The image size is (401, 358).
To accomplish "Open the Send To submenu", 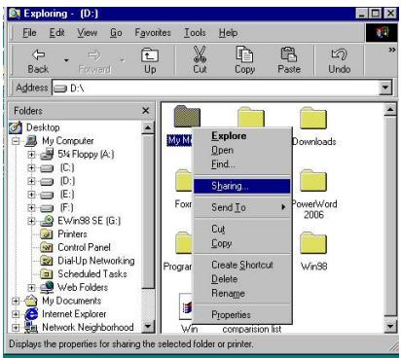I will point(241,207).
